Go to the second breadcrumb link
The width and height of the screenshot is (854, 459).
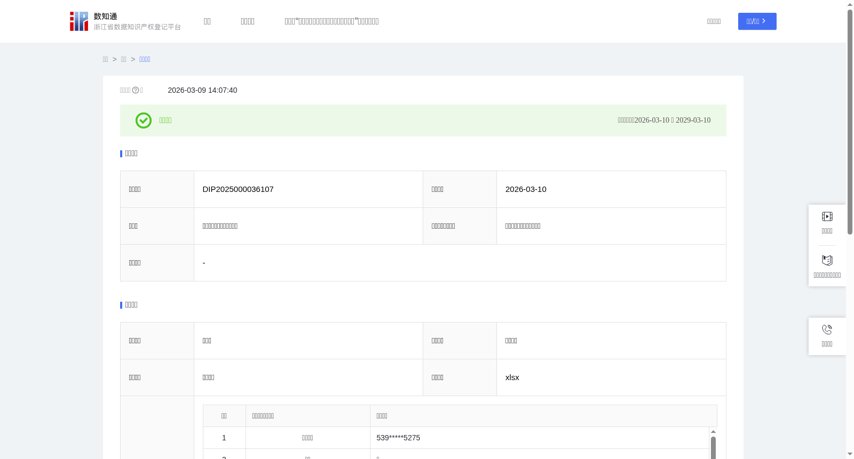[123, 59]
